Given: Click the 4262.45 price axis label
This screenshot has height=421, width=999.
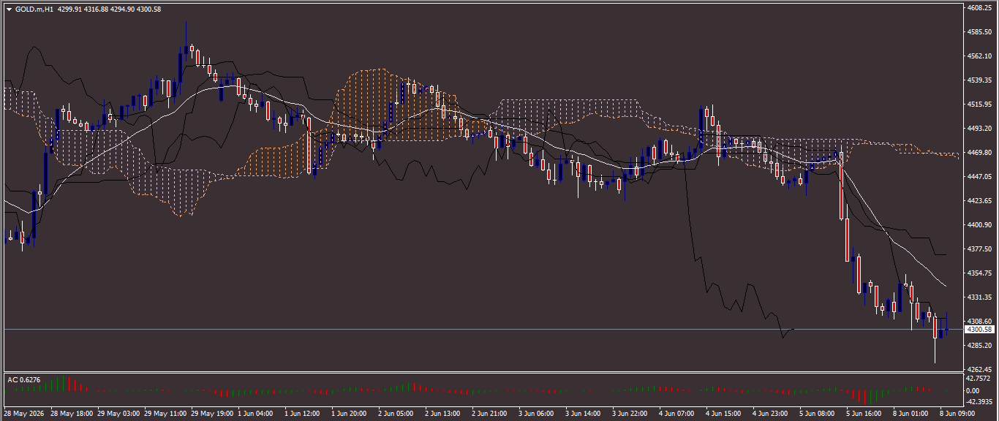Looking at the screenshot, I should pyautogui.click(x=978, y=370).
